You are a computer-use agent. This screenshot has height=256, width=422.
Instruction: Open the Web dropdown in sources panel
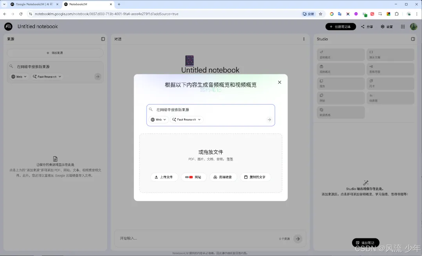click(x=19, y=77)
